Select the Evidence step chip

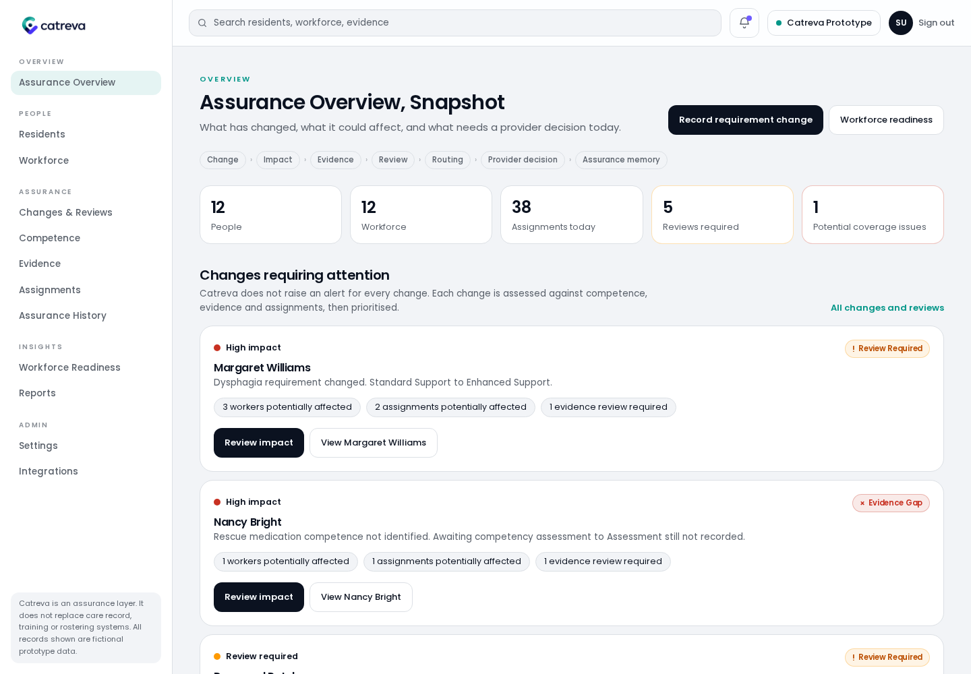point(336,160)
